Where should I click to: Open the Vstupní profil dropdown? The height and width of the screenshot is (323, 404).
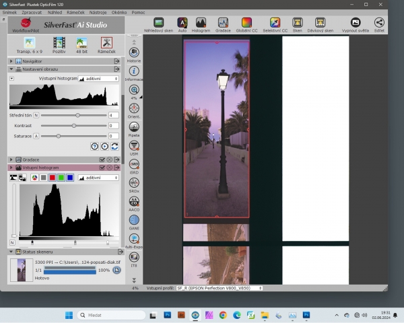[x=220, y=288]
